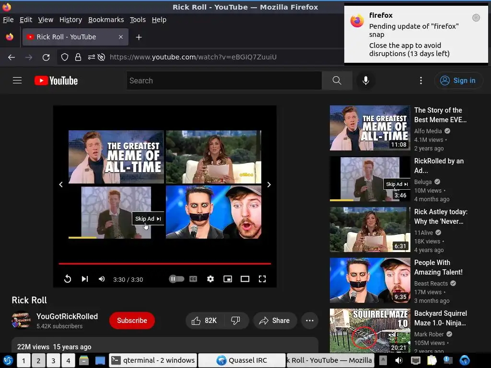Open the Edit menu
This screenshot has height=368, width=491.
(26, 20)
